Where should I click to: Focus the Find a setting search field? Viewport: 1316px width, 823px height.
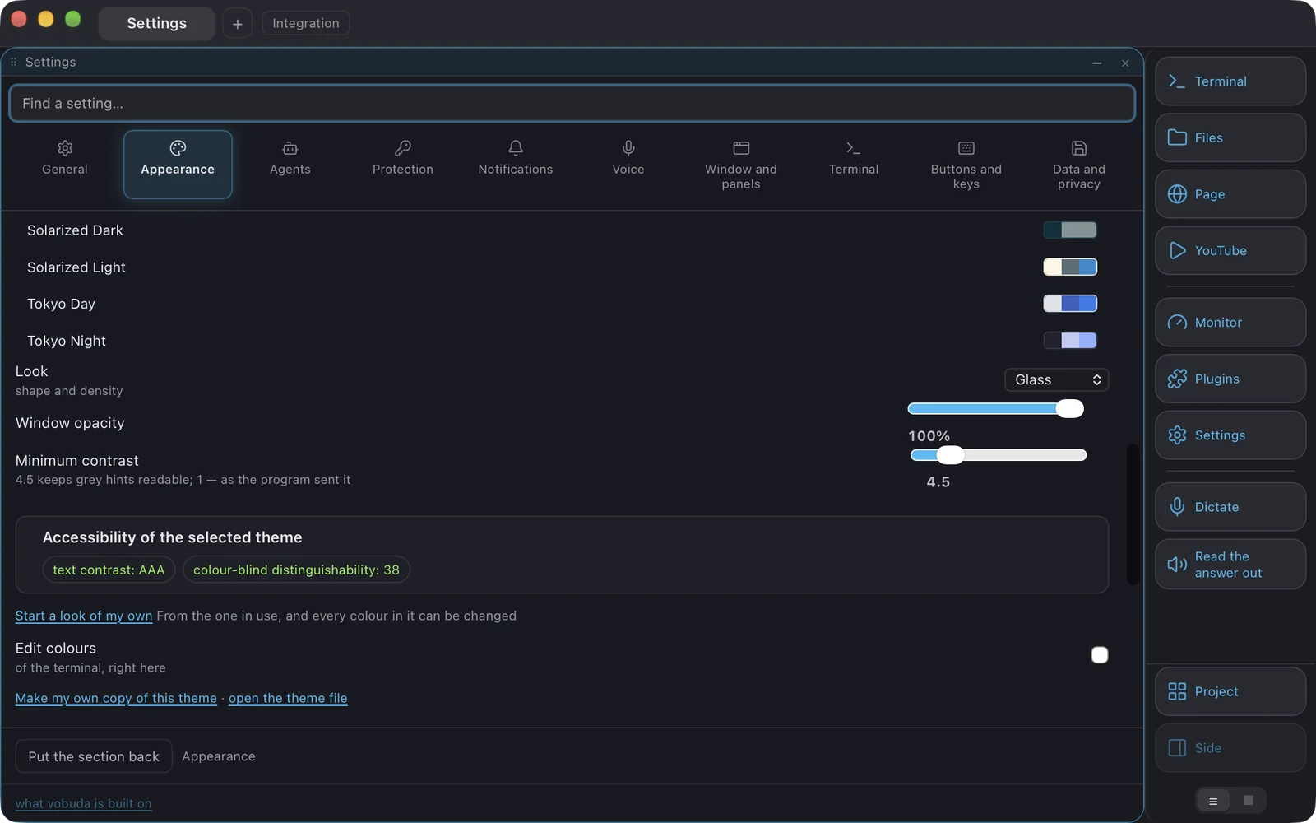572,104
